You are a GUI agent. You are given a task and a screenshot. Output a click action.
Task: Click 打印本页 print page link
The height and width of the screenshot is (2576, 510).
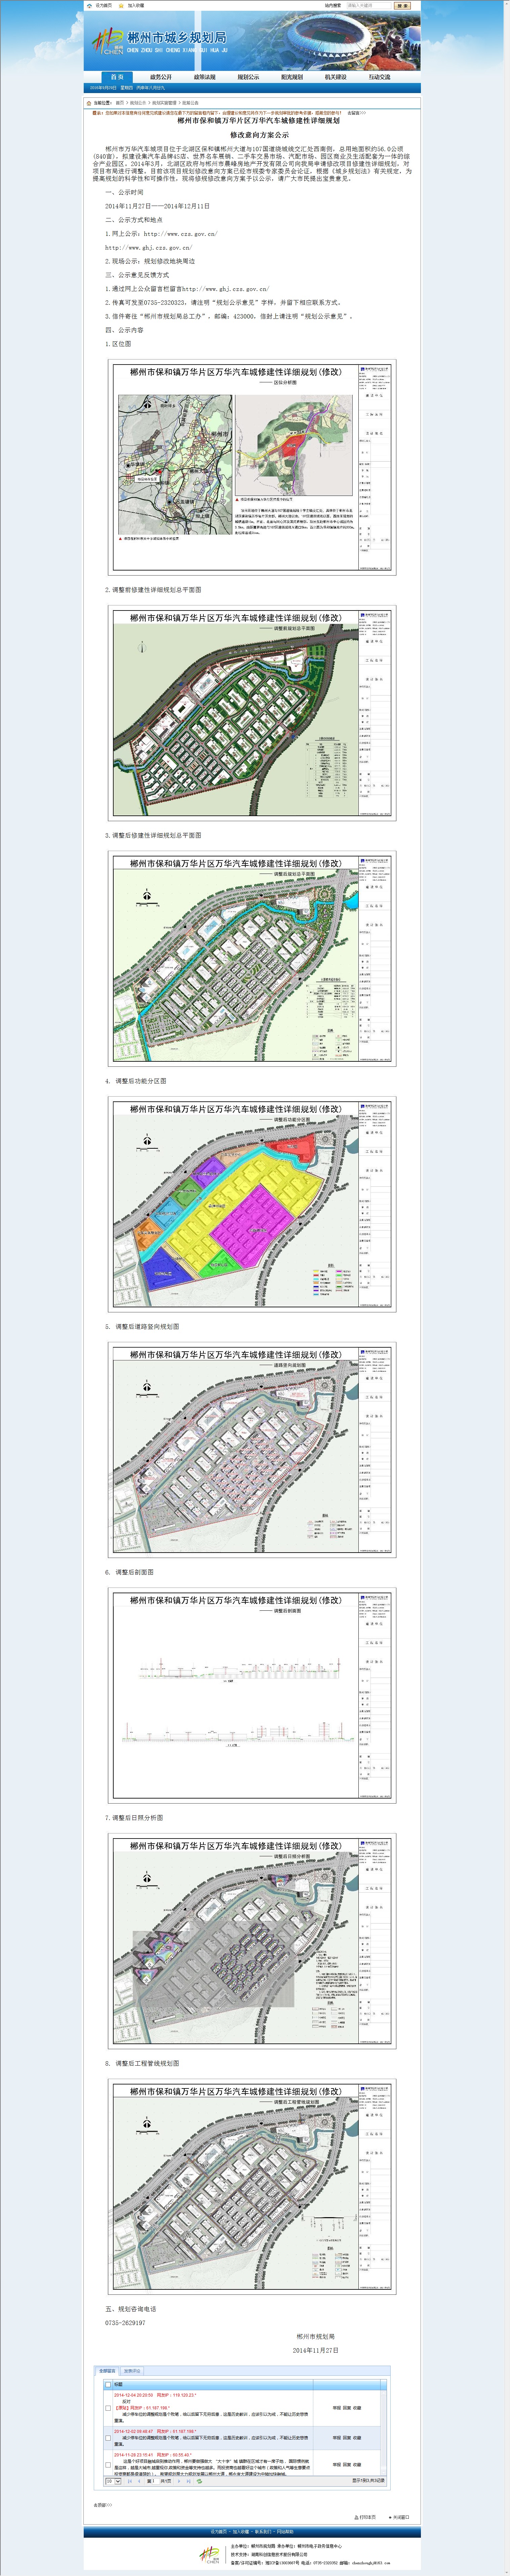click(365, 2517)
